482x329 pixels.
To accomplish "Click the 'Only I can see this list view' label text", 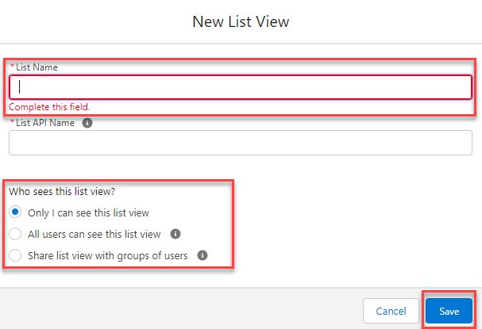I will 88,212.
